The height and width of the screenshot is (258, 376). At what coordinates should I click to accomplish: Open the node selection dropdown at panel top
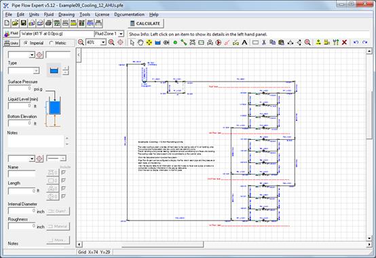(x=32, y=55)
